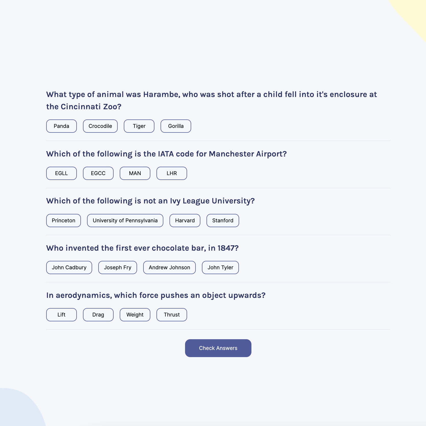
Task: Choose Joseph Fry for chocolate bar inventor
Action: tap(117, 267)
